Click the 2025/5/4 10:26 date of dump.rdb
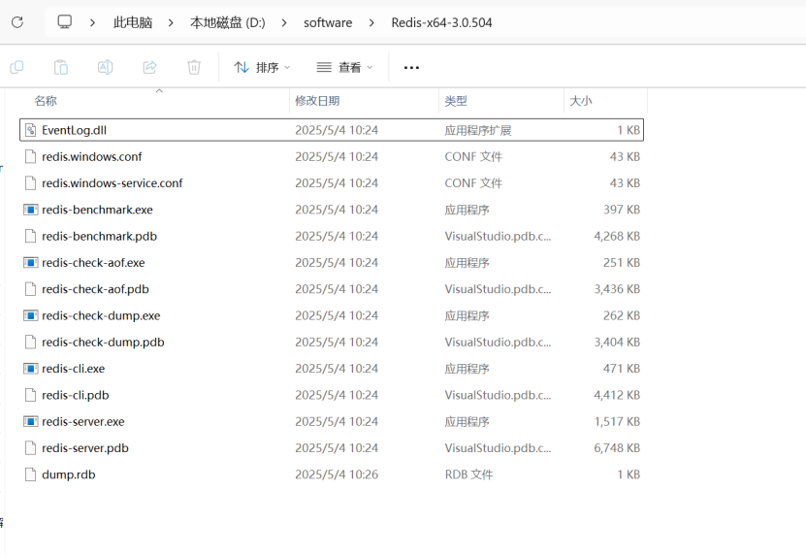 pyautogui.click(x=337, y=474)
